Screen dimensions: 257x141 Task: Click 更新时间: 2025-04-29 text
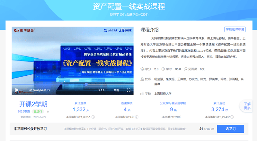pos(33,117)
